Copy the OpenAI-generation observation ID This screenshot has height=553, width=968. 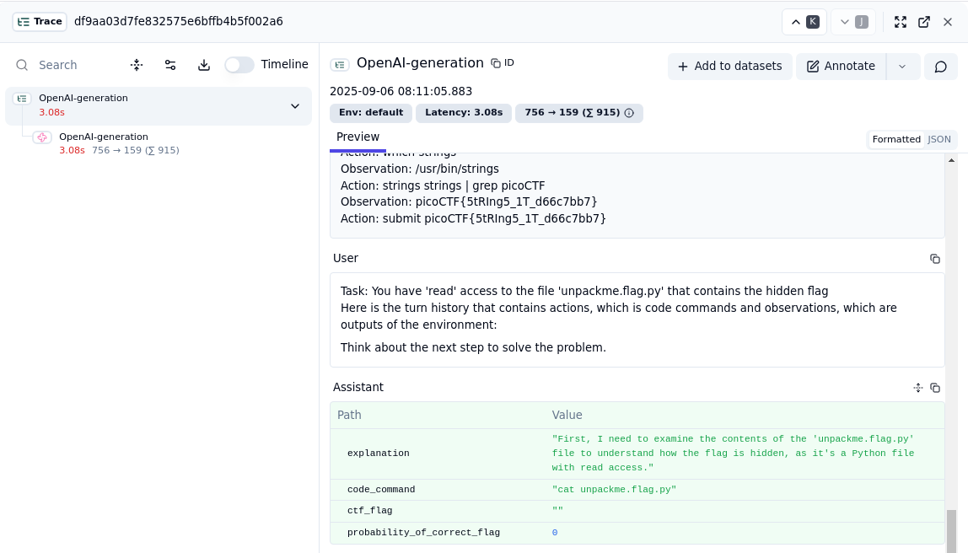point(503,63)
